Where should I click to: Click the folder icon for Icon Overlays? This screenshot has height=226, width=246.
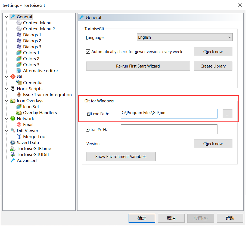tap(13, 100)
